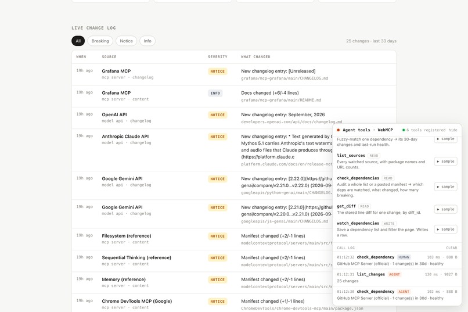Viewport: 468px width, 312px height.
Task: Click '6 tools registered' status text
Action: click(x=426, y=130)
